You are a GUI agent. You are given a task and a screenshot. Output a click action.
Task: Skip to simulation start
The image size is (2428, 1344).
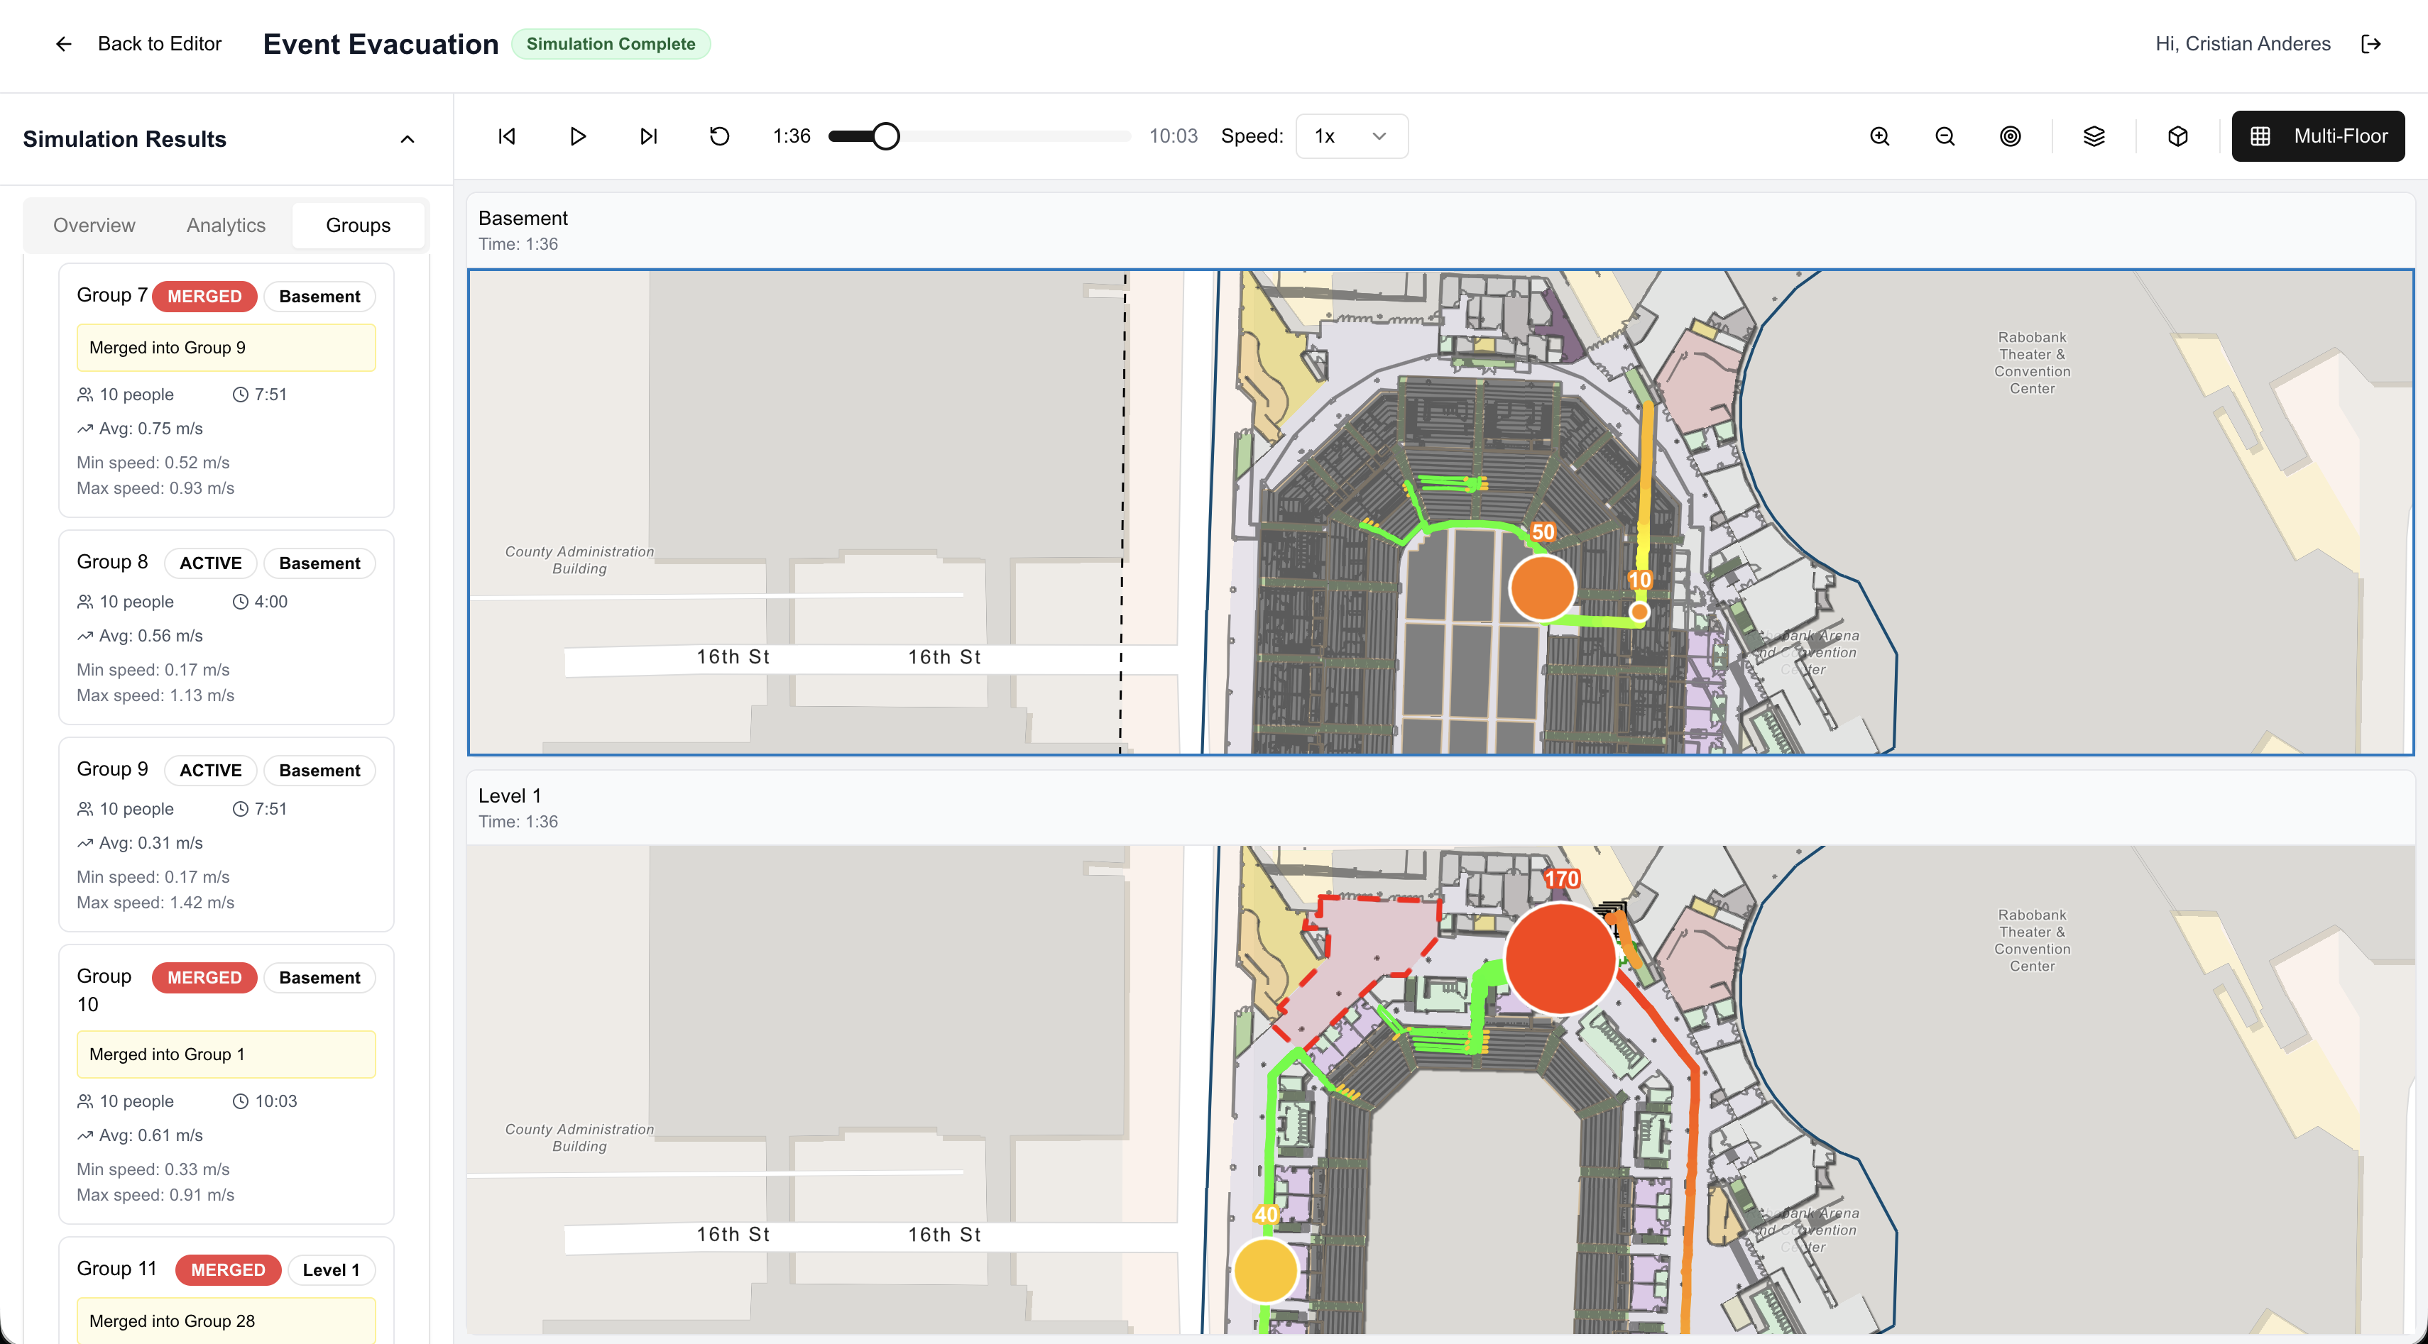click(x=507, y=136)
